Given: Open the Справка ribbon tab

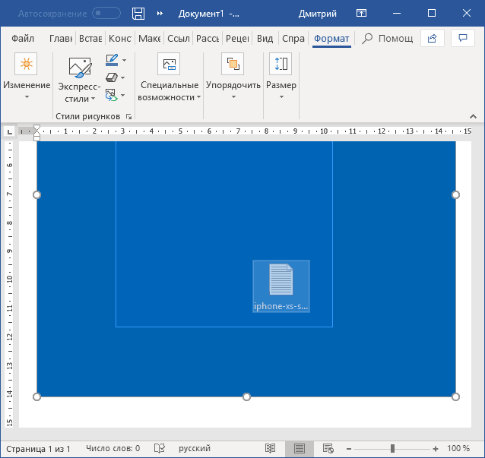Looking at the screenshot, I should [293, 39].
